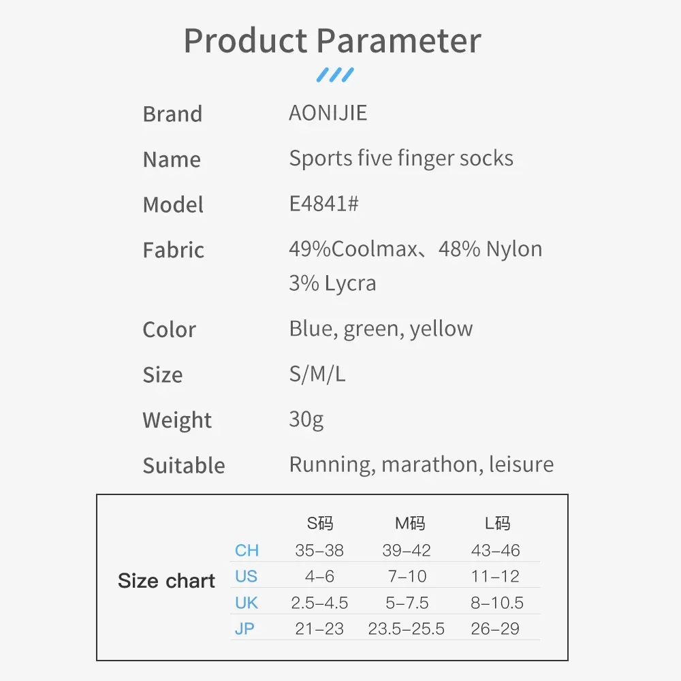
Task: Click the 30g weight value
Action: 306,420
